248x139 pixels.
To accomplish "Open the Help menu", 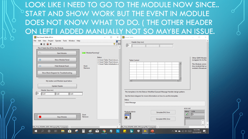I will 78,41.
